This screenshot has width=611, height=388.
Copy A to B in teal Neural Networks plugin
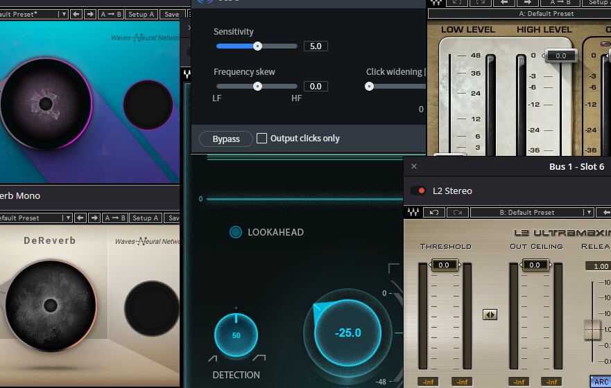pos(111,15)
